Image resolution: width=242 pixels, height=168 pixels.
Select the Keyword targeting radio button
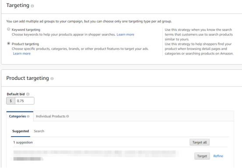tap(9, 29)
